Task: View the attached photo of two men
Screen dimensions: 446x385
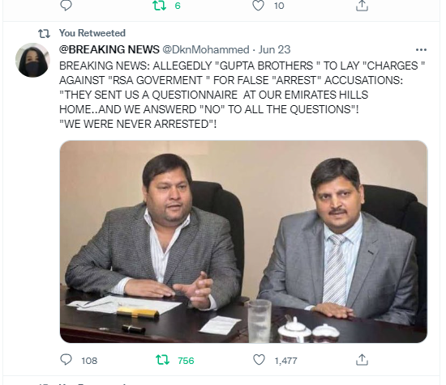Action: click(x=243, y=242)
